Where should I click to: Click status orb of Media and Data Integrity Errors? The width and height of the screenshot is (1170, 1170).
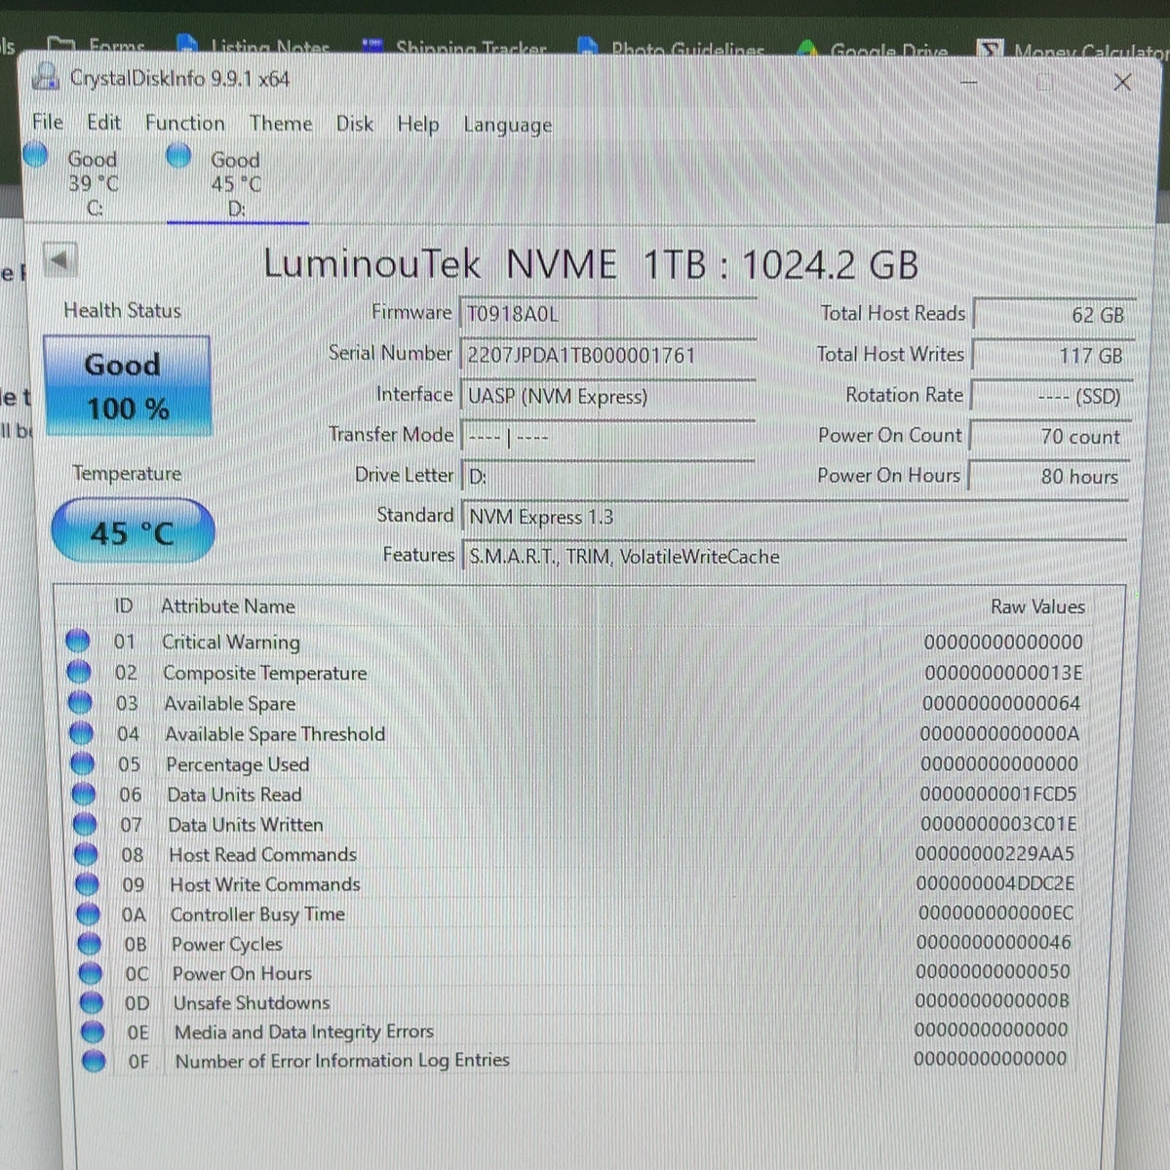point(93,1032)
